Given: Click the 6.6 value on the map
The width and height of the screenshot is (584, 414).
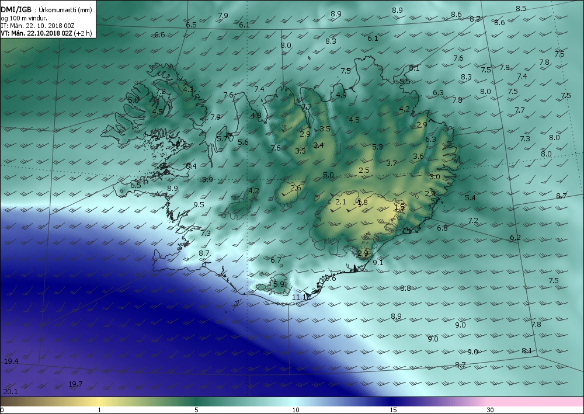Looking at the screenshot, I should [159, 34].
